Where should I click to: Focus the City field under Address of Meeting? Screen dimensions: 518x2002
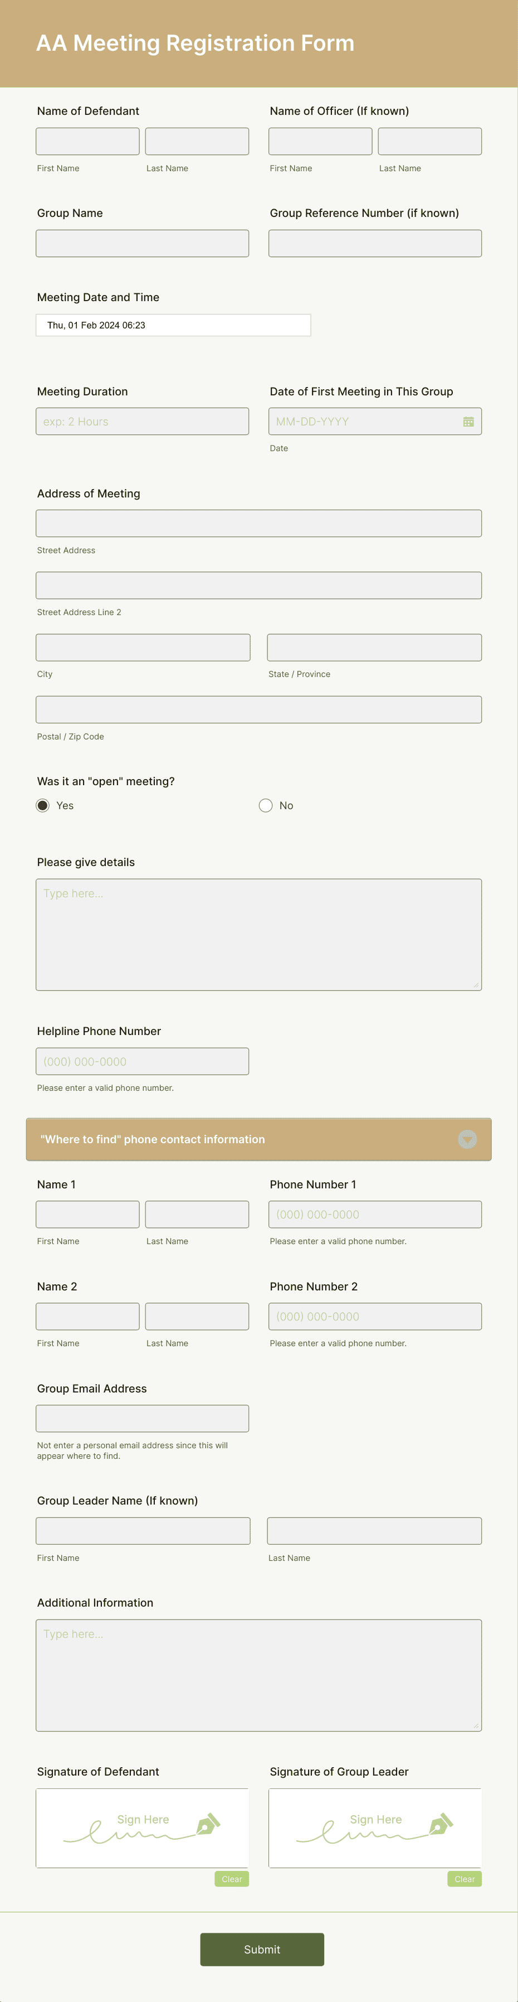coord(142,647)
